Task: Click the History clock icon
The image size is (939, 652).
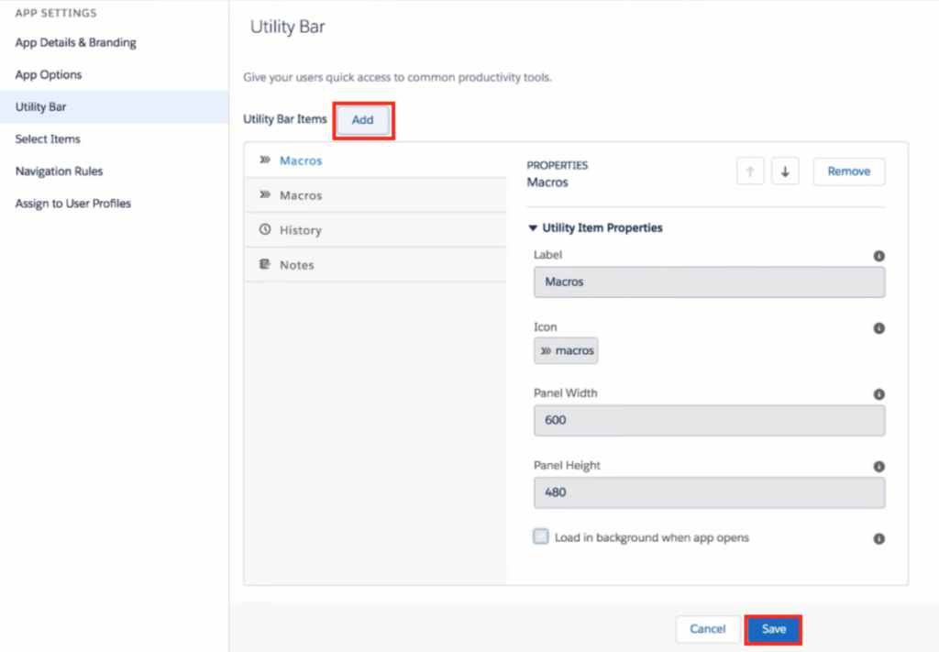Action: tap(265, 229)
